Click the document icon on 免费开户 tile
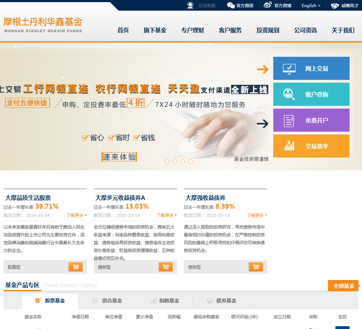362x329 pixels. point(289,121)
